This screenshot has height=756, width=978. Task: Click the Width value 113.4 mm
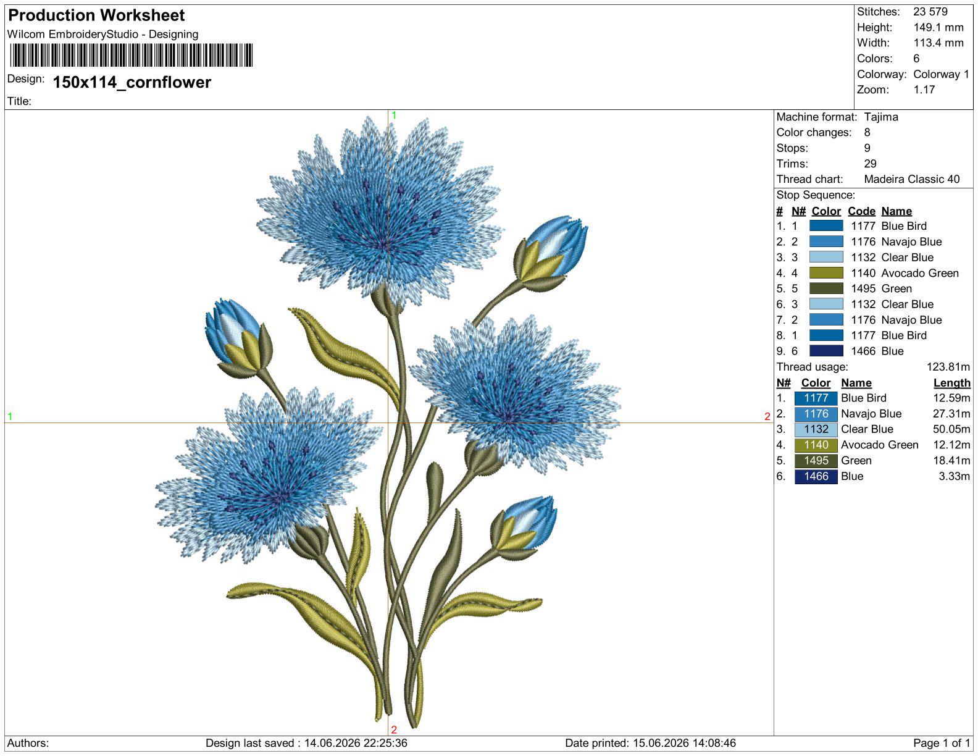point(938,43)
